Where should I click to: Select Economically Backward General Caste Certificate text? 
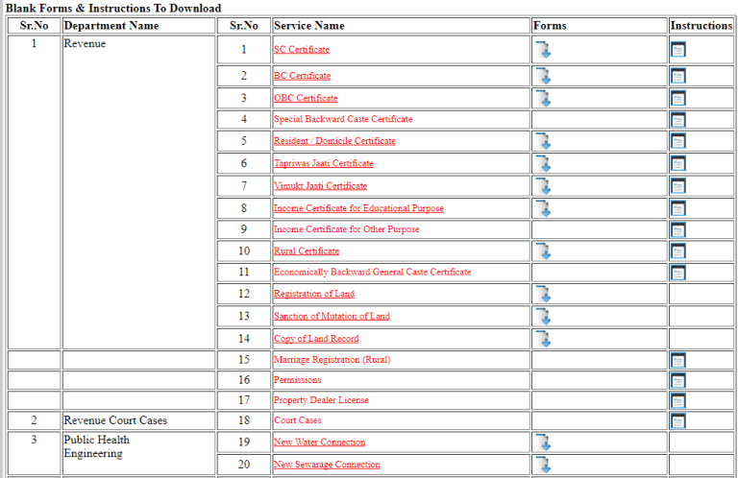click(x=372, y=273)
